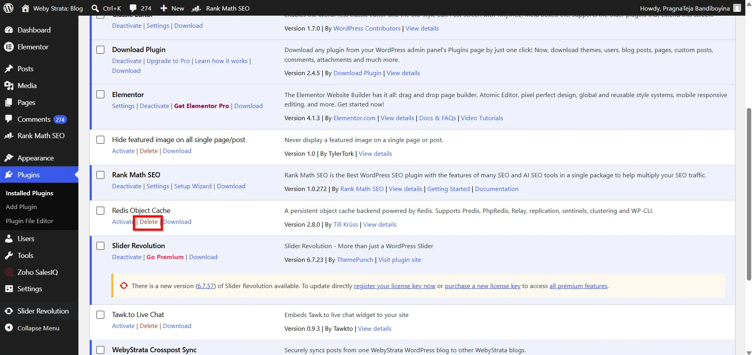
Task: Tick the Redis Object Cache checkbox
Action: [x=100, y=211]
